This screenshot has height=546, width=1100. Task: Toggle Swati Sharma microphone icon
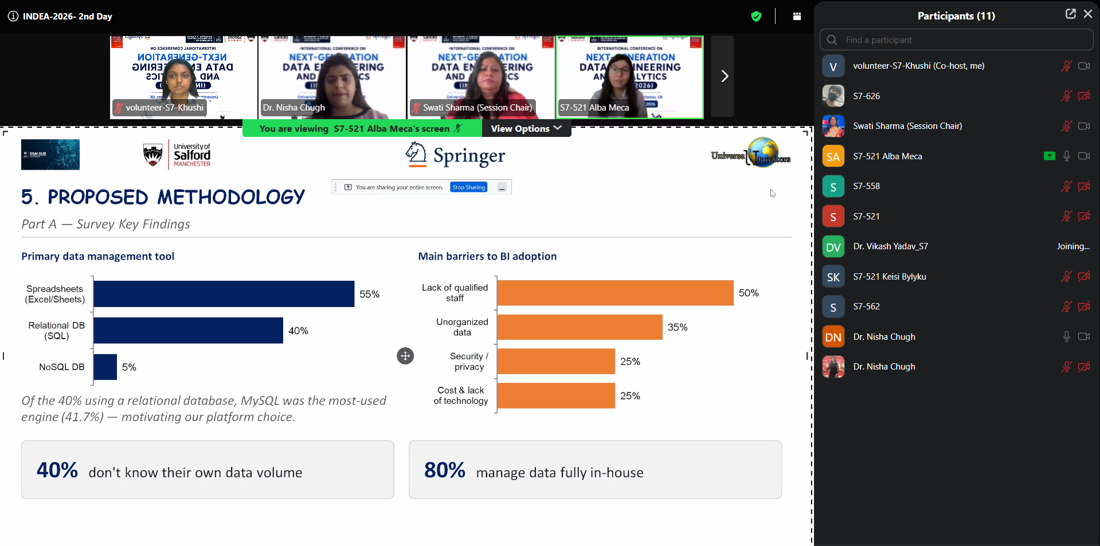tap(1066, 126)
